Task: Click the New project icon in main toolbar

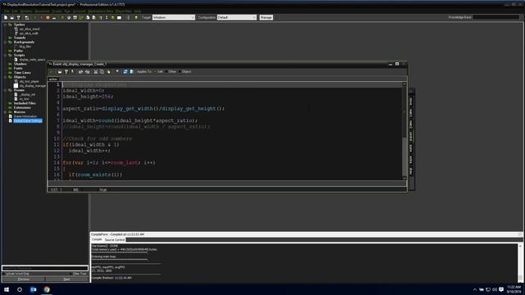Action: [6, 17]
